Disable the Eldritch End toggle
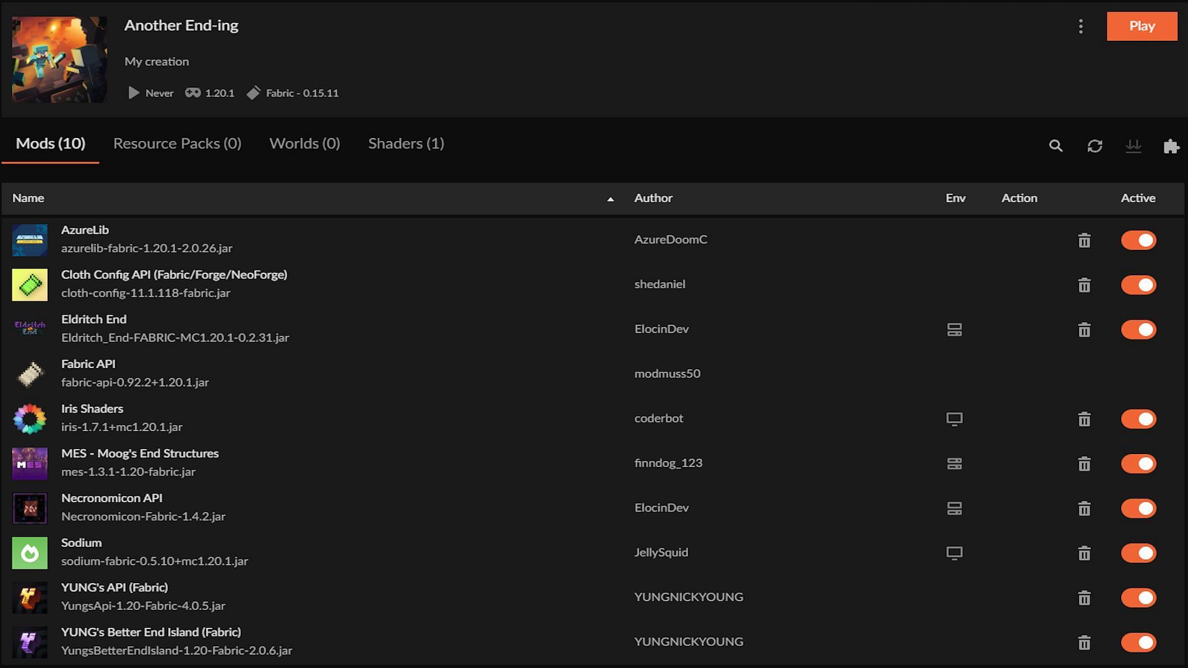Image resolution: width=1188 pixels, height=668 pixels. point(1138,330)
